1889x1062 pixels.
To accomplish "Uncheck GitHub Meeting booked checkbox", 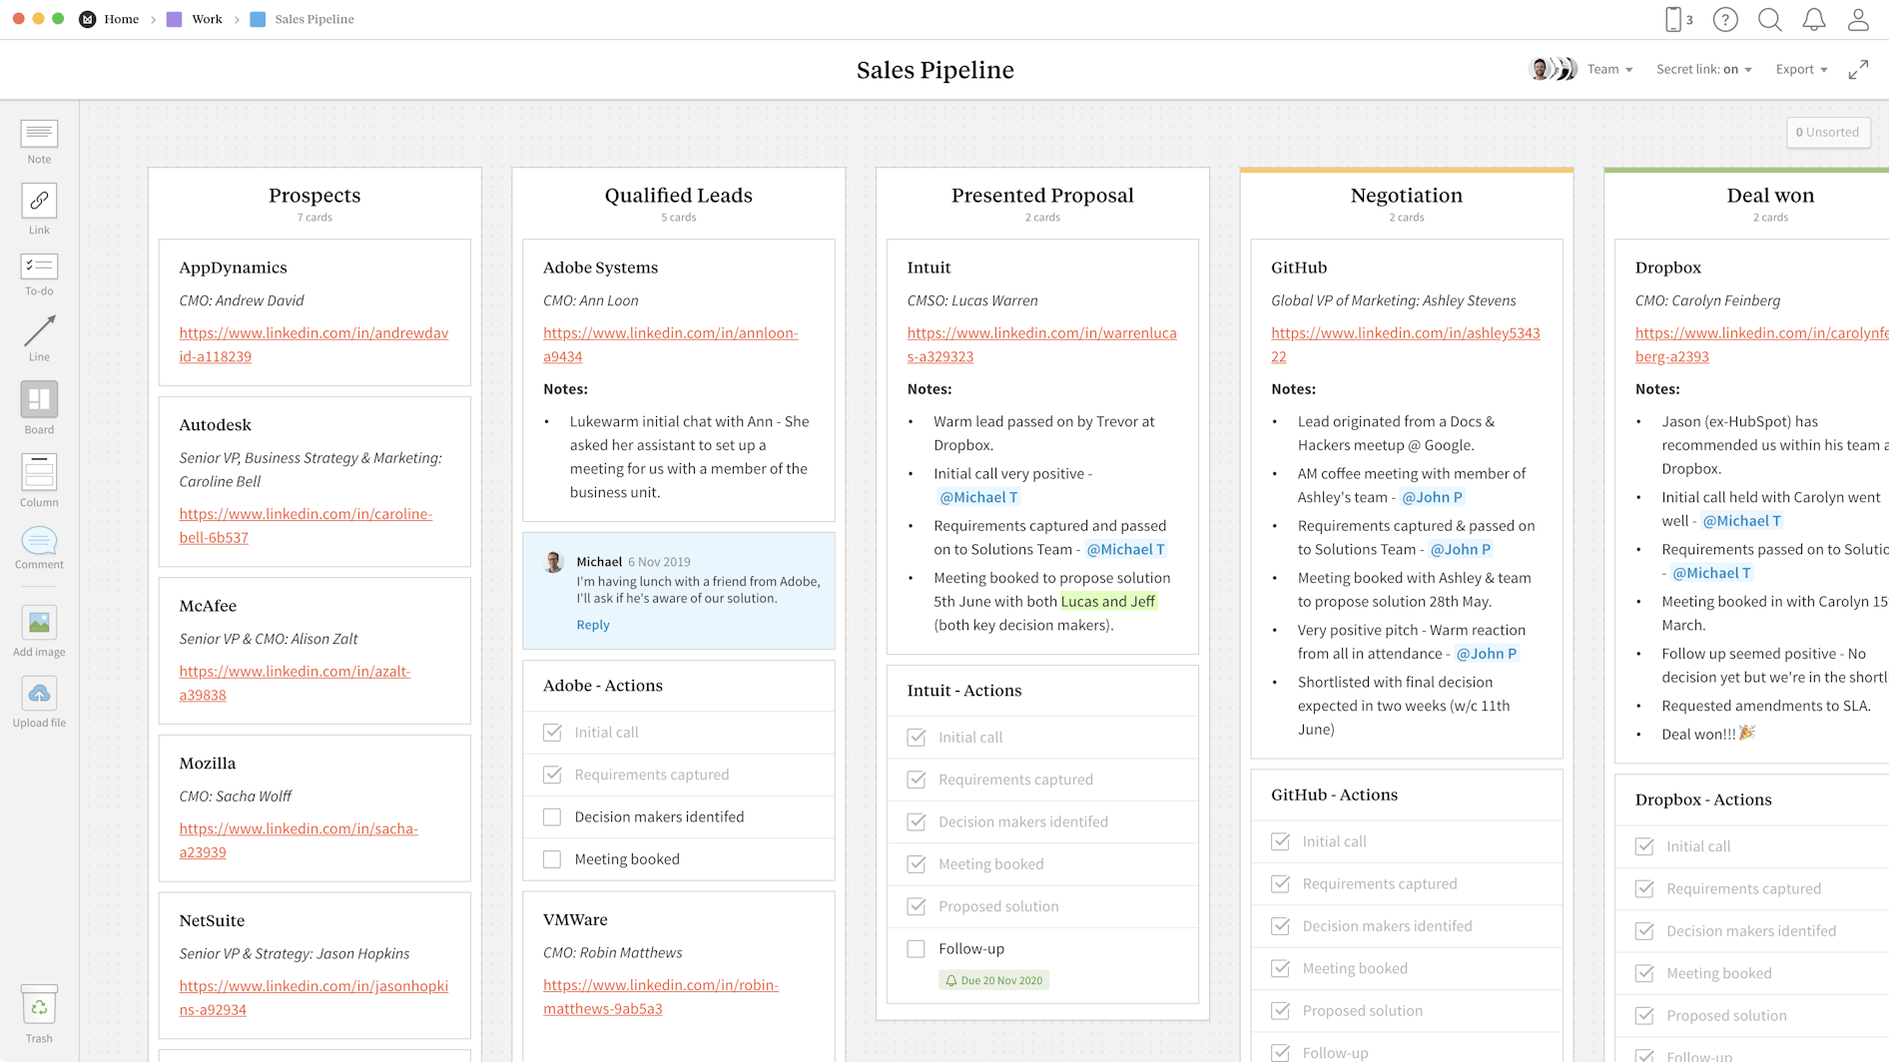I will pyautogui.click(x=1280, y=968).
